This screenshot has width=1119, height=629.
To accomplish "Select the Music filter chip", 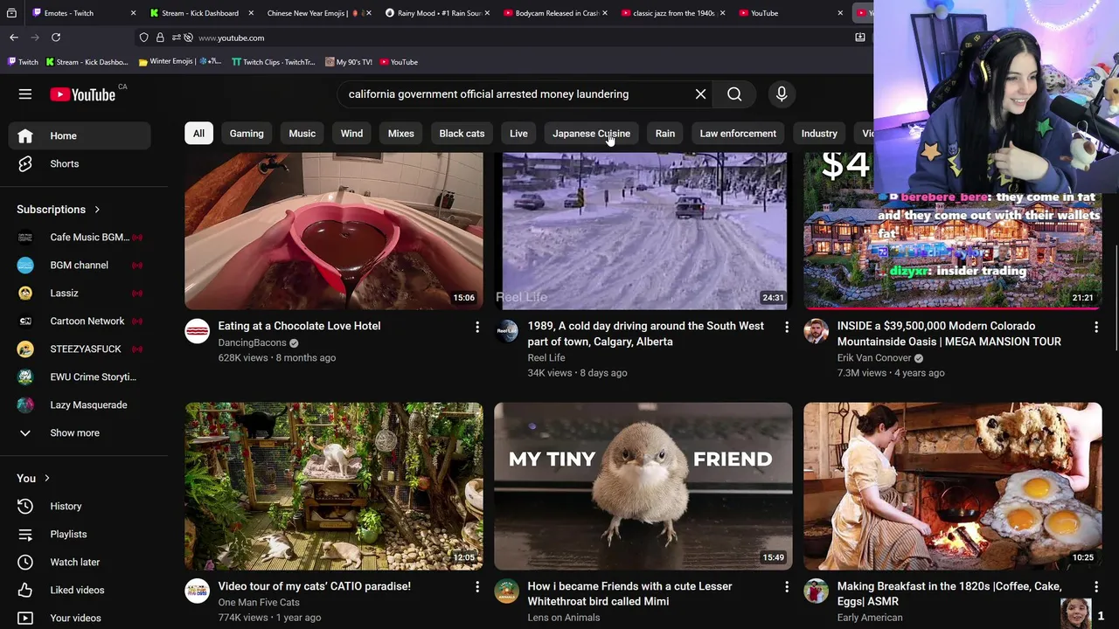I will tap(302, 134).
